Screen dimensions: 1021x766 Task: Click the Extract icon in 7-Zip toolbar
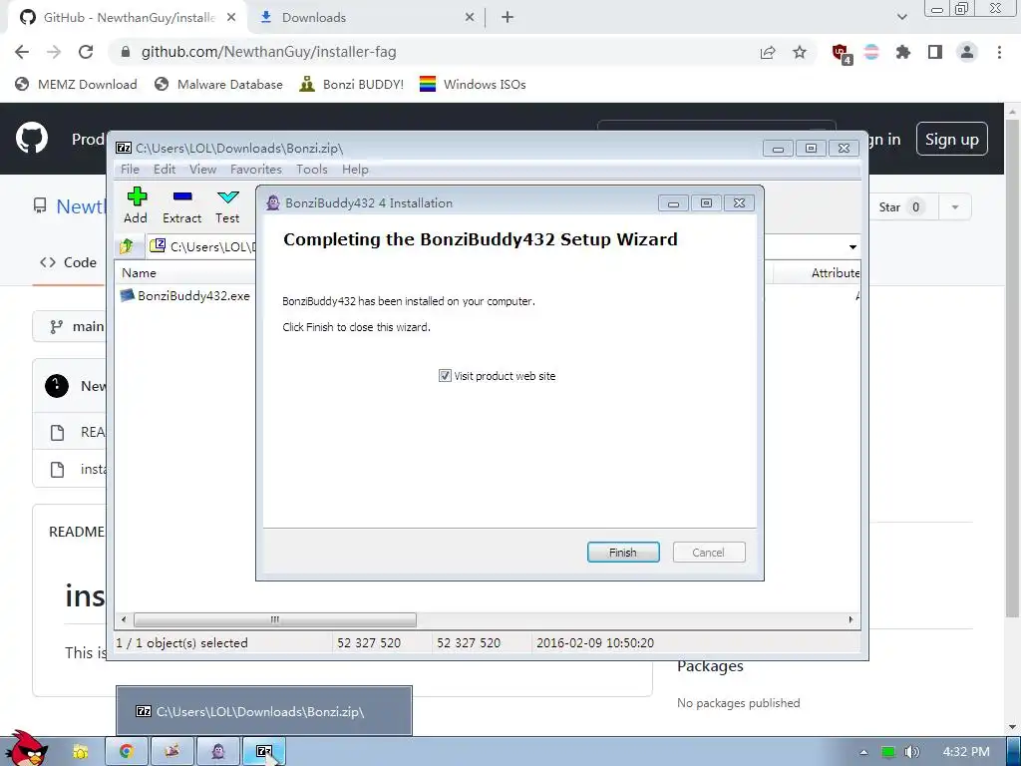point(182,205)
